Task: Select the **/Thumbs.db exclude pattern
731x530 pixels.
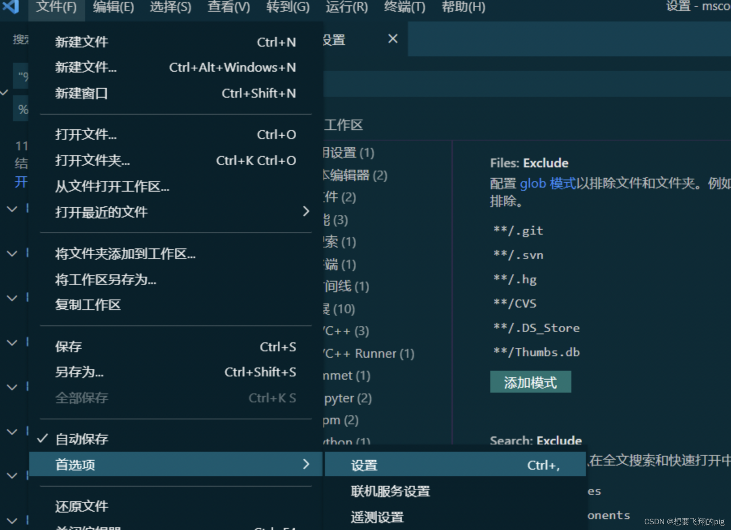Action: 536,352
